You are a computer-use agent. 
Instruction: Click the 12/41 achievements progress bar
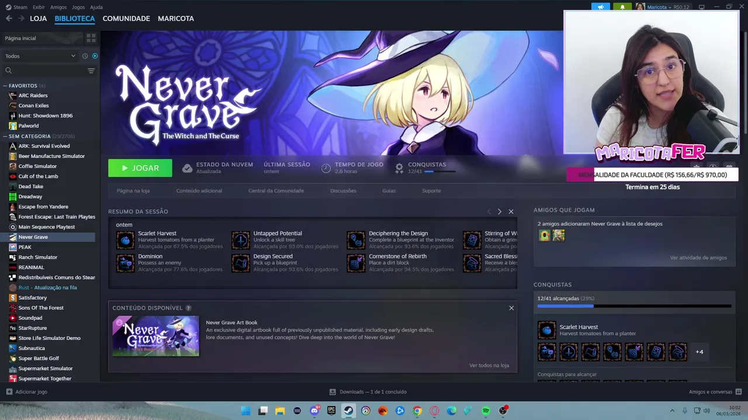634,306
